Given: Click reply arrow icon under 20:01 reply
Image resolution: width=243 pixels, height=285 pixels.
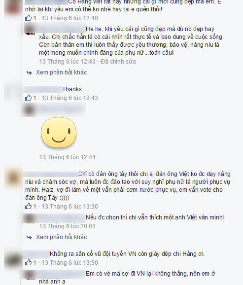Looking at the screenshot, I should [x=29, y=237].
